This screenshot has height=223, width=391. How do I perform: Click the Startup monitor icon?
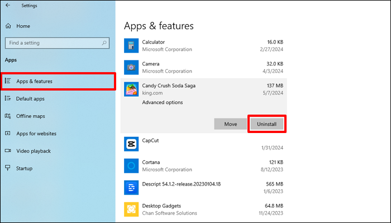8,168
